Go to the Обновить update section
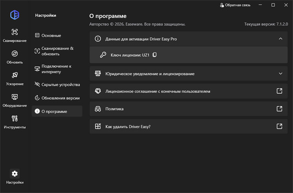 point(15,57)
